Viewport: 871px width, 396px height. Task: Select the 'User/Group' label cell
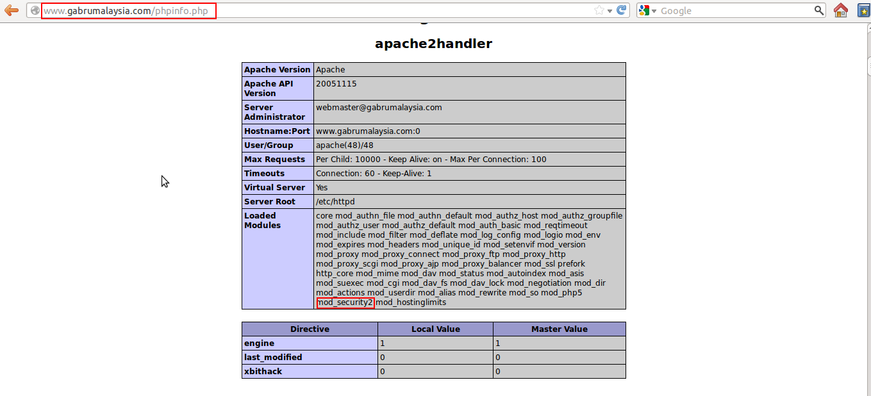(278, 145)
